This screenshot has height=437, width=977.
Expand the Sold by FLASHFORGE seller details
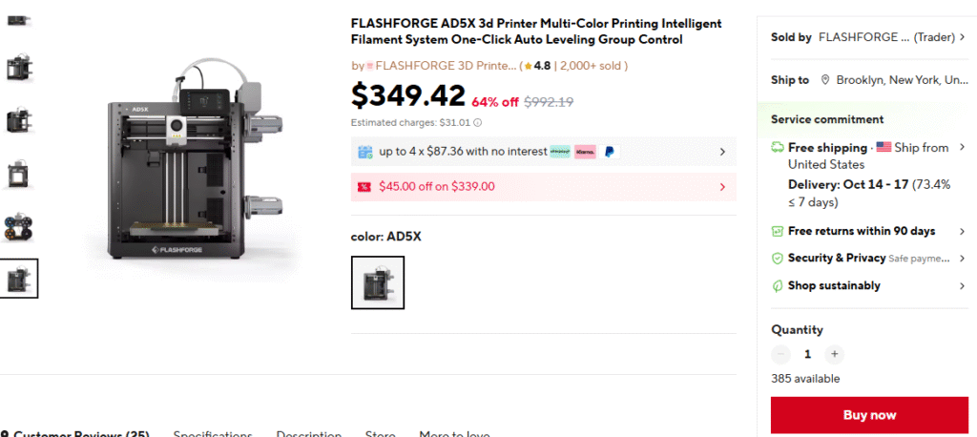(x=962, y=37)
